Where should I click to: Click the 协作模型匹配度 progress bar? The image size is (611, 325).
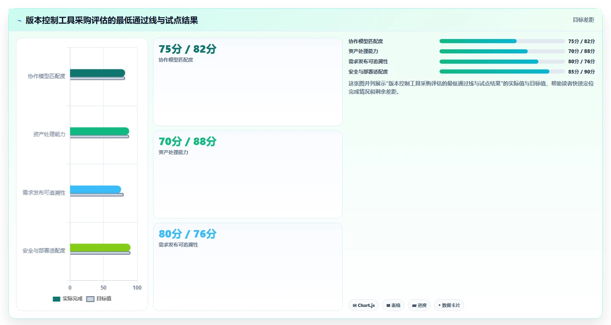pyautogui.click(x=502, y=41)
